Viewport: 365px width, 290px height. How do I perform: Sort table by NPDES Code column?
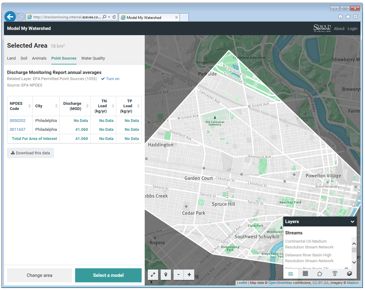(20, 106)
